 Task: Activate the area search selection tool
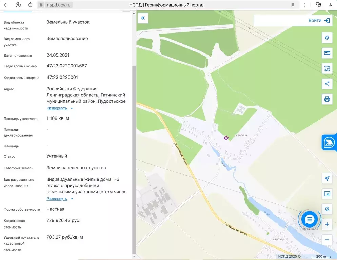[x=327, y=68]
